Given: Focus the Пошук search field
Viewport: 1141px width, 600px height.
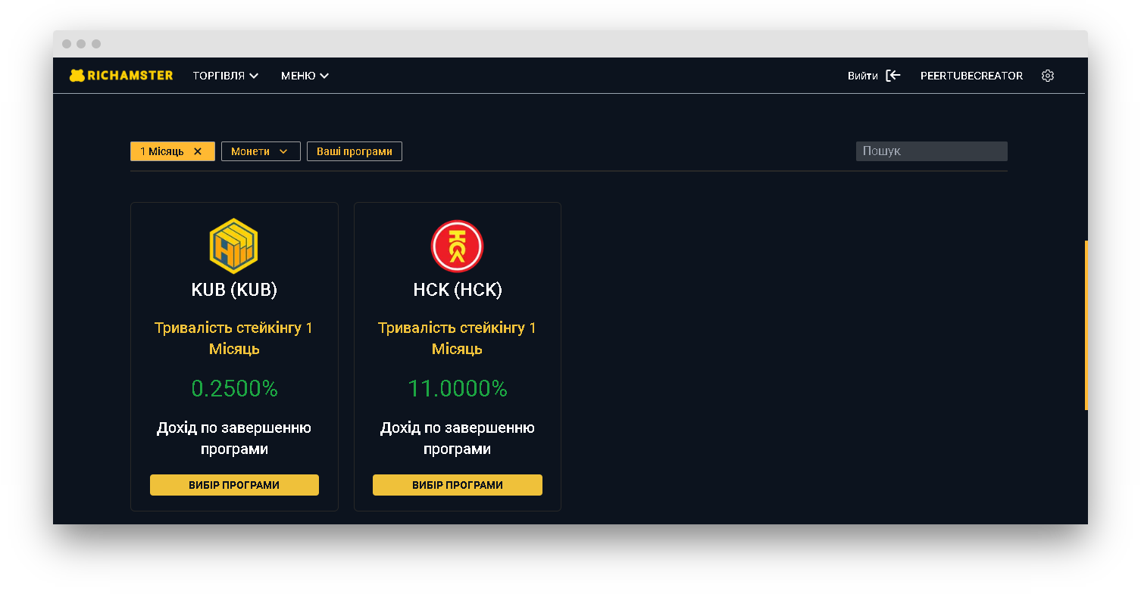Looking at the screenshot, I should coord(932,151).
